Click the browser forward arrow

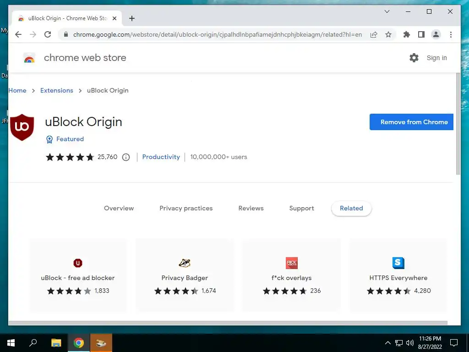point(33,34)
